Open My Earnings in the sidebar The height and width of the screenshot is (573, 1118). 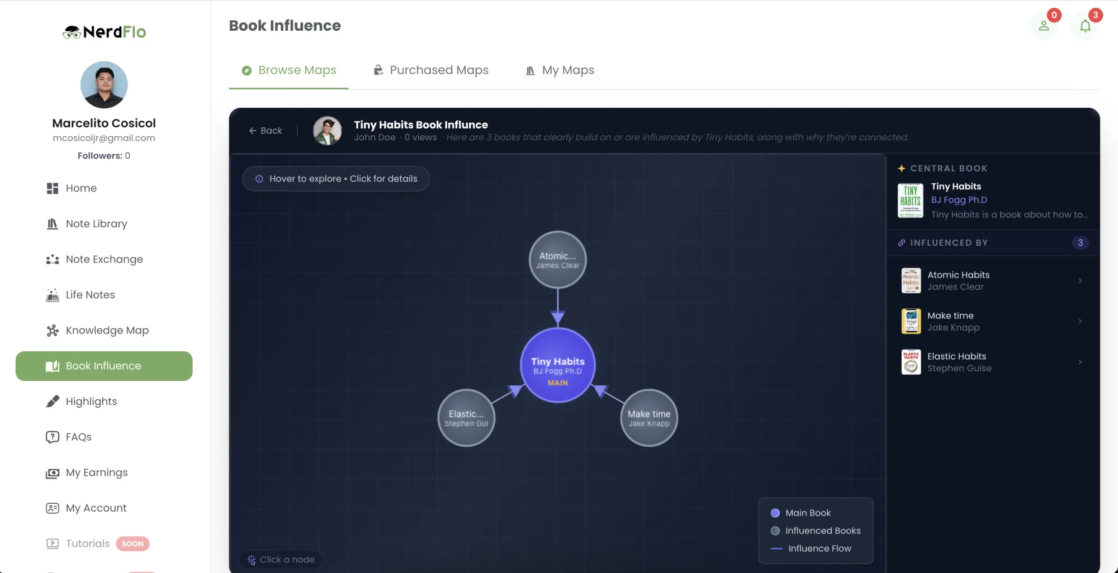(x=104, y=472)
